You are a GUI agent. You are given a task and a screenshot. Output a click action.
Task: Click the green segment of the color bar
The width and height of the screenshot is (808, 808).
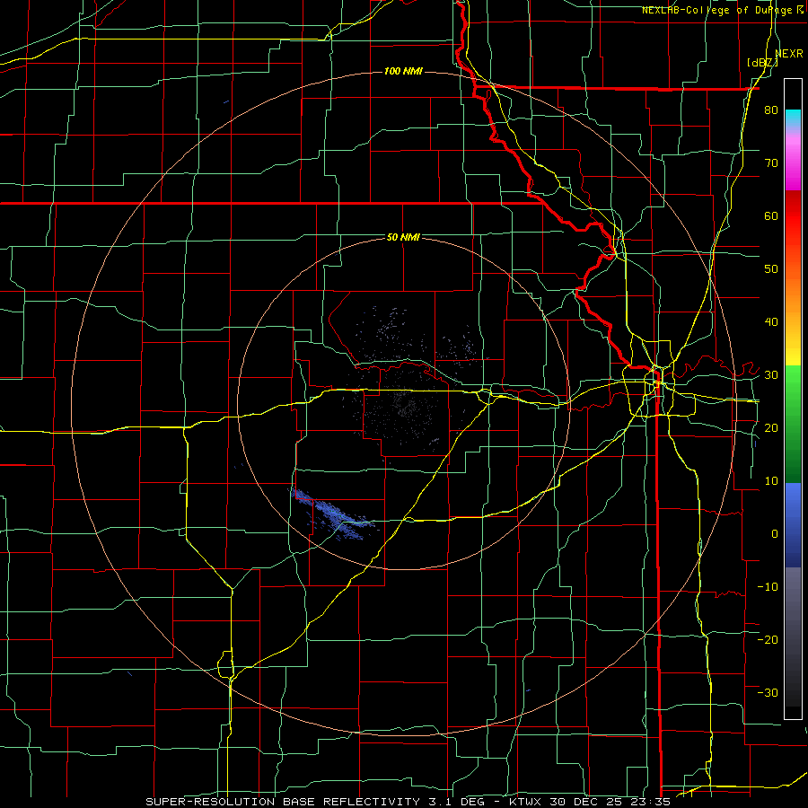click(793, 424)
